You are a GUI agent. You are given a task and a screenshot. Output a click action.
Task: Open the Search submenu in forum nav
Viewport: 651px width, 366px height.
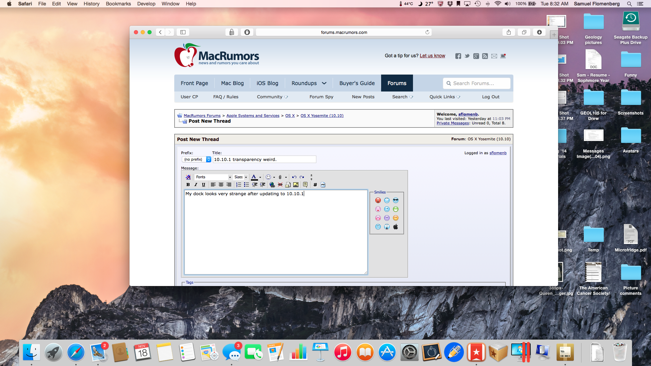(x=402, y=97)
